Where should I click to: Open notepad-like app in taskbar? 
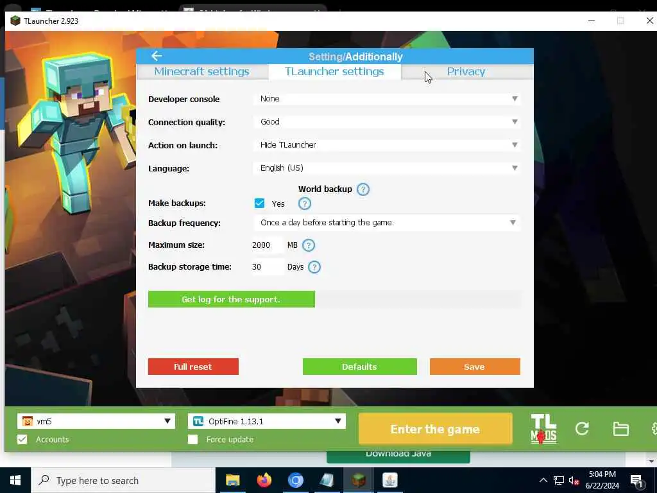[x=327, y=480]
